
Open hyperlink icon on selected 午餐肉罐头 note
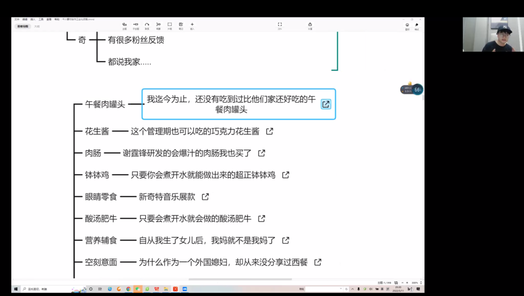(326, 104)
